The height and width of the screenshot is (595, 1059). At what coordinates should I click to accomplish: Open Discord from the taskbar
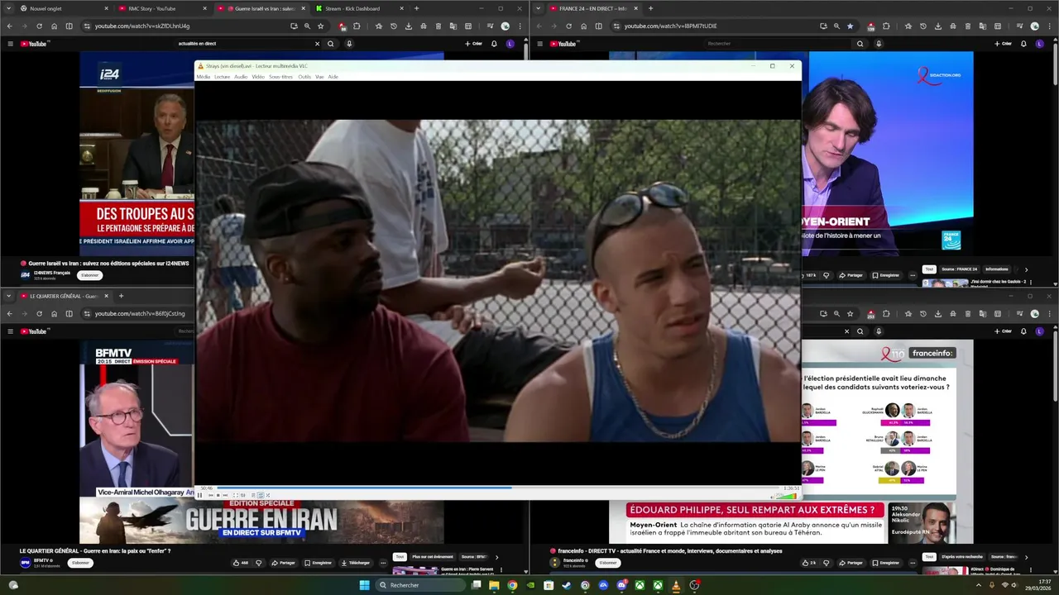pyautogui.click(x=621, y=585)
